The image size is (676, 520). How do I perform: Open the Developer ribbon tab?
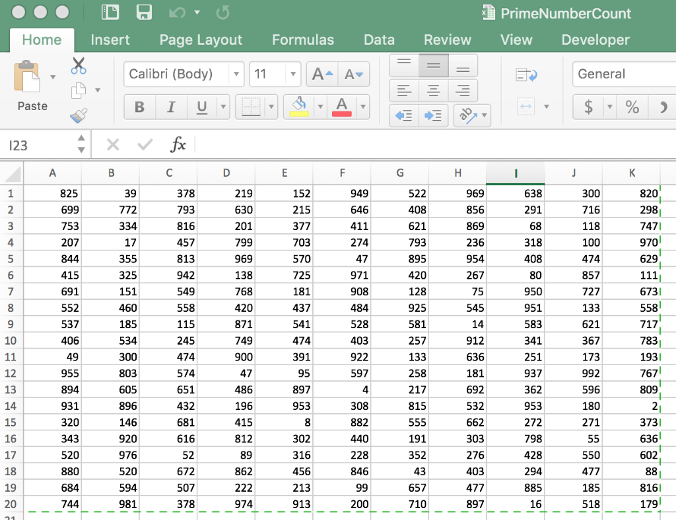point(595,40)
